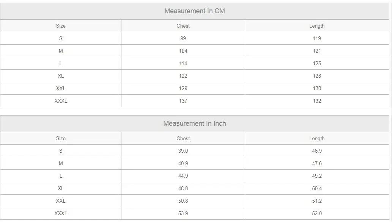
Task: Select the chest value 44.9 cell
Action: pyautogui.click(x=183, y=176)
